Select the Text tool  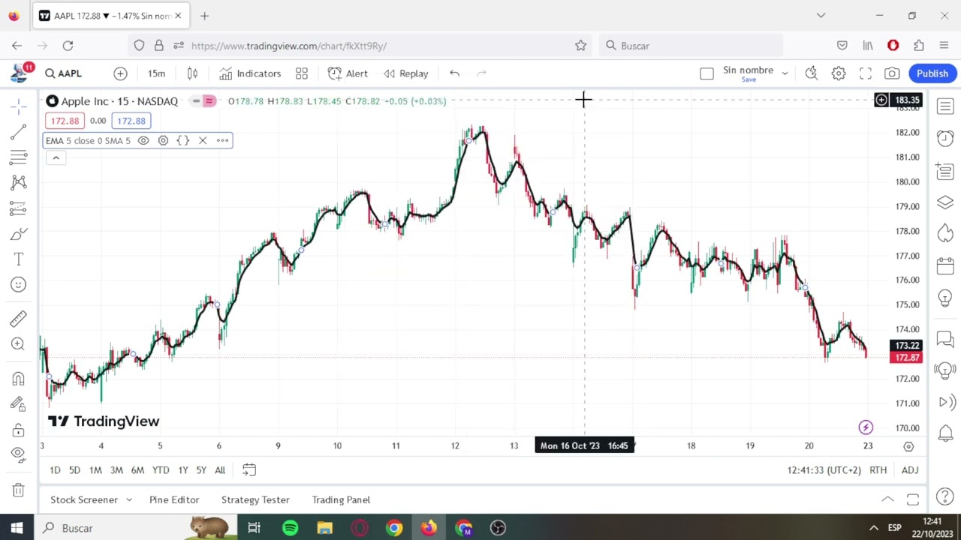coord(19,259)
